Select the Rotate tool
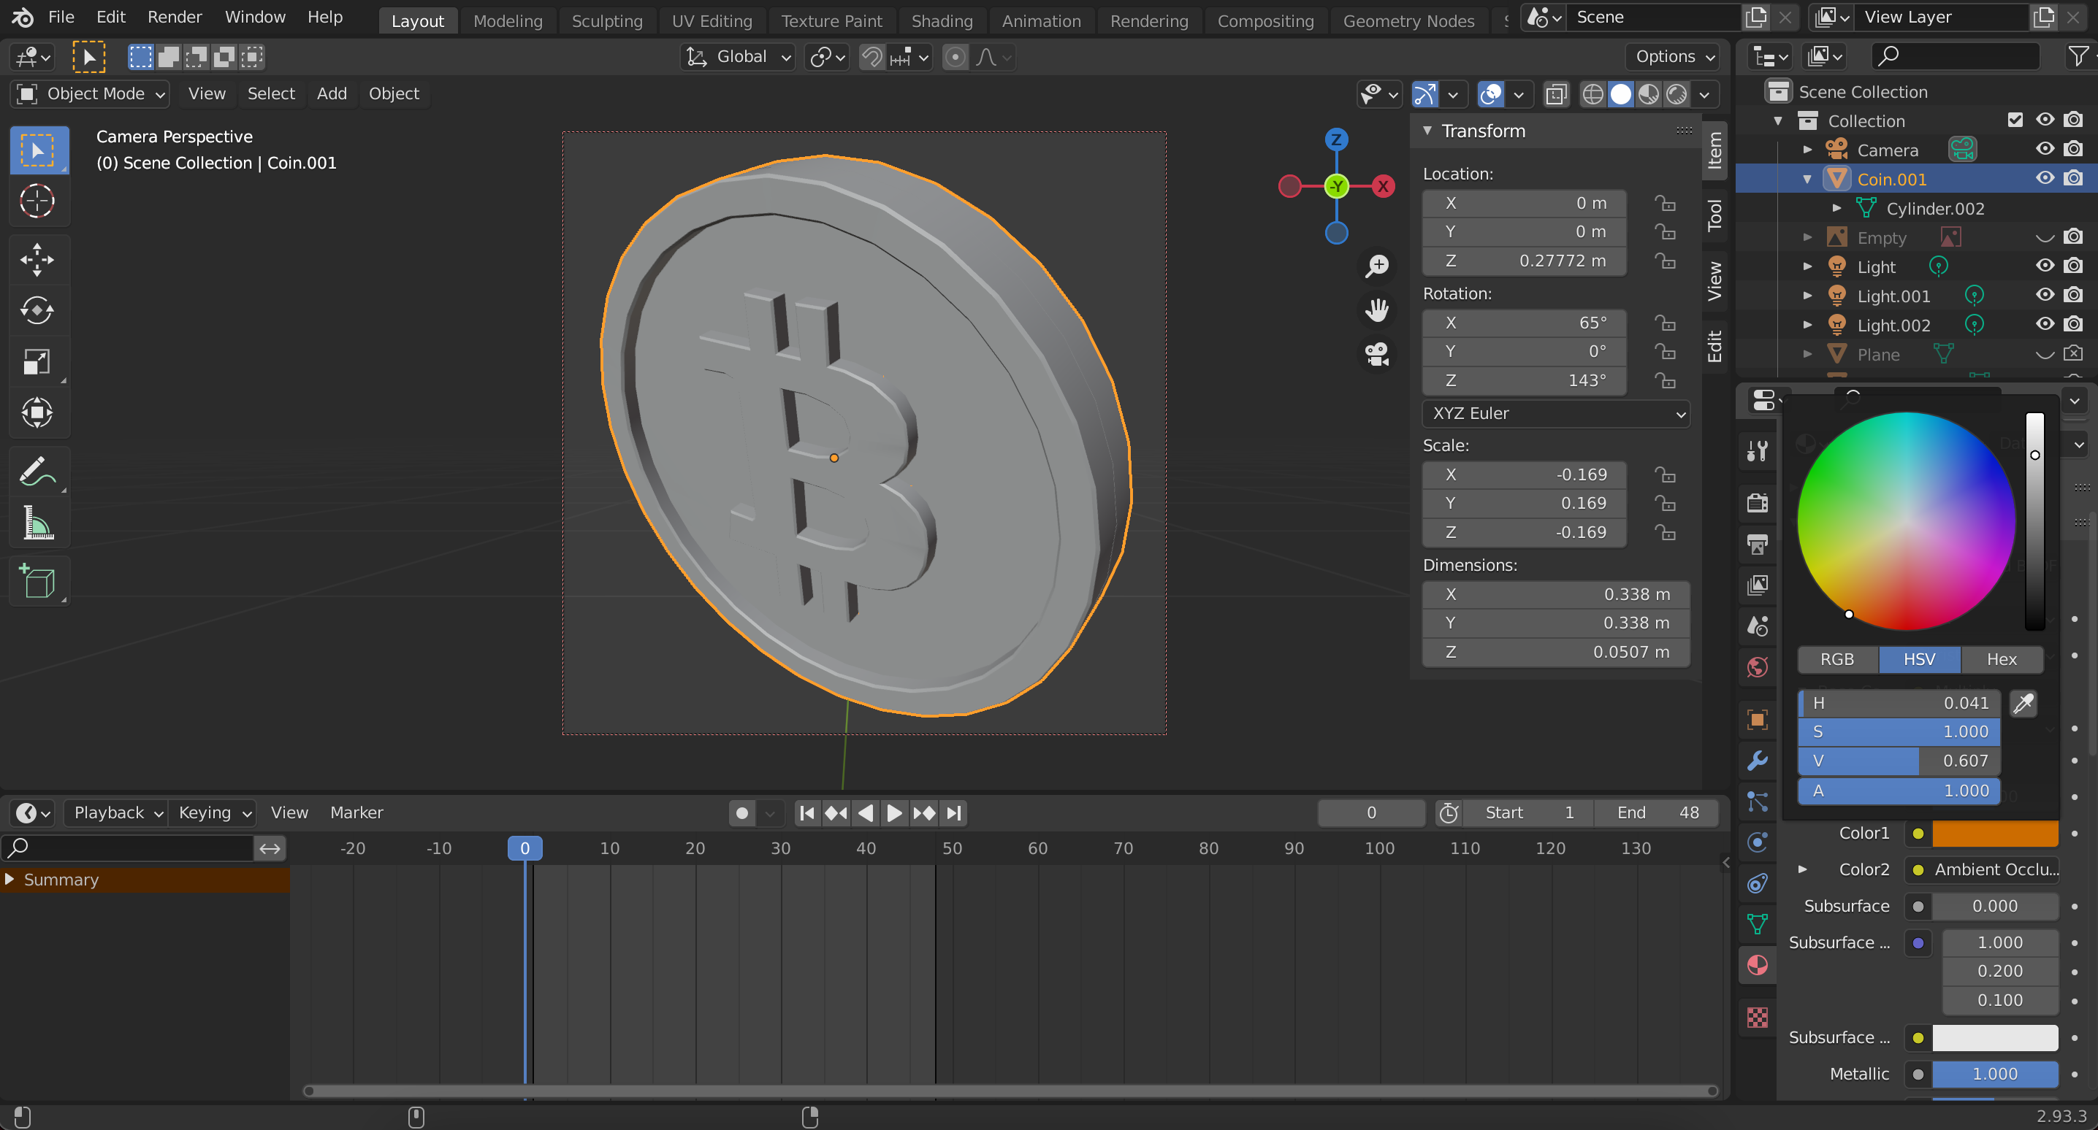Viewport: 2098px width, 1130px height. 37,310
